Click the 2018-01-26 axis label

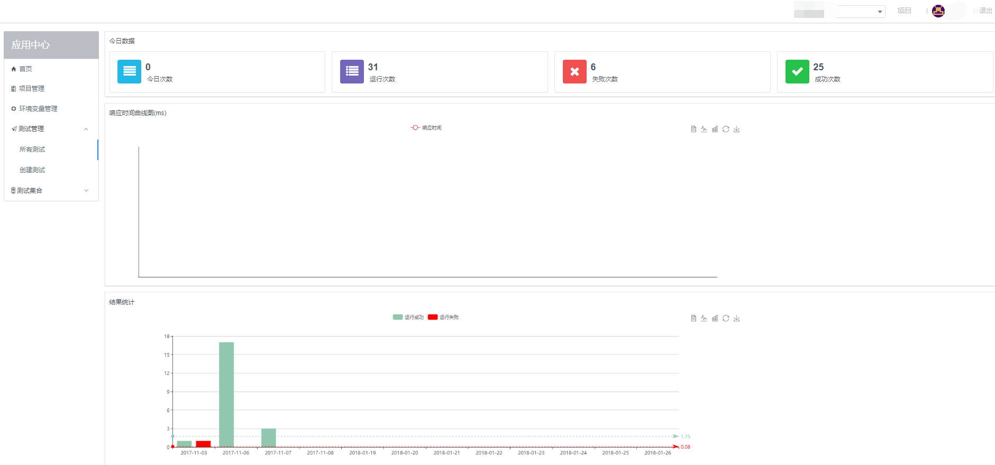click(x=658, y=453)
